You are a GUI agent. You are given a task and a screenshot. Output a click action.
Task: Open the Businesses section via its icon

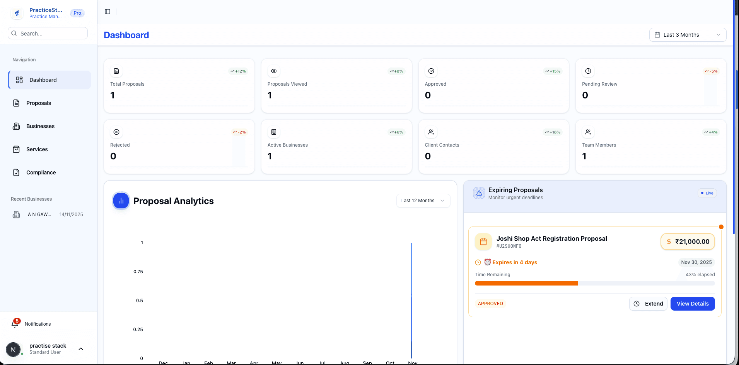click(16, 126)
